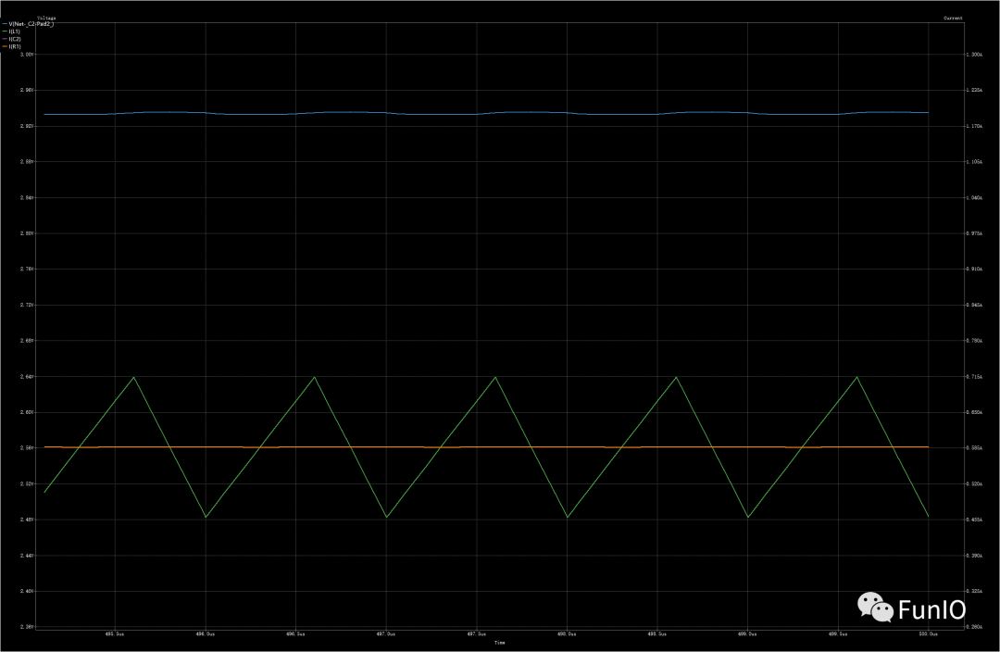This screenshot has height=652, width=1000.
Task: Click the 499.0us time axis tick label
Action: point(747,634)
